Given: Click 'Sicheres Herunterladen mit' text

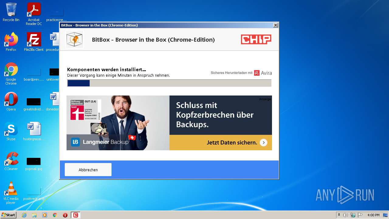Looking at the screenshot, I should tap(232, 73).
